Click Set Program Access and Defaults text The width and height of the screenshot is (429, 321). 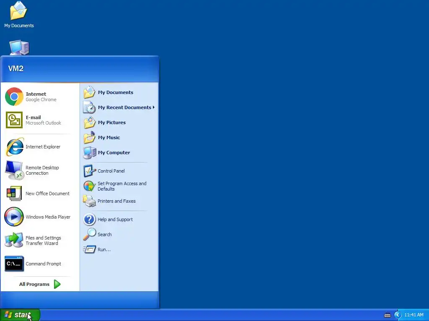click(x=122, y=186)
